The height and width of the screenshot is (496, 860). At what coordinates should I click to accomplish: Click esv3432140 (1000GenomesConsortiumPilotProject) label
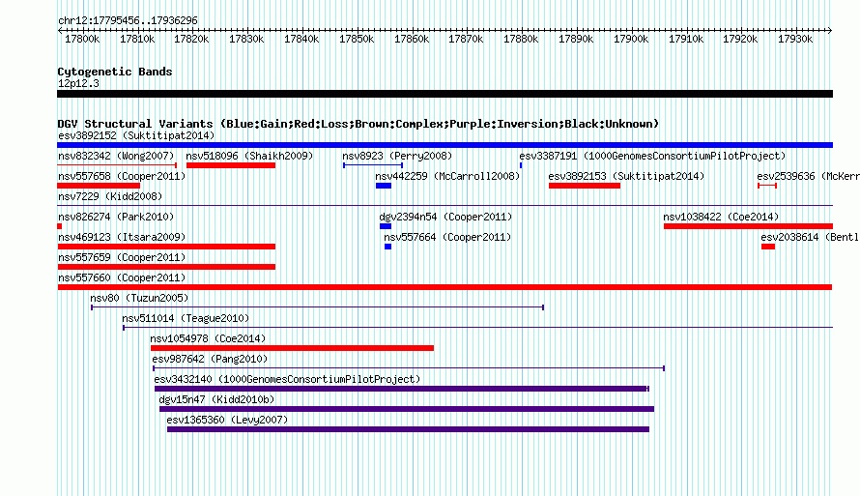coord(287,379)
